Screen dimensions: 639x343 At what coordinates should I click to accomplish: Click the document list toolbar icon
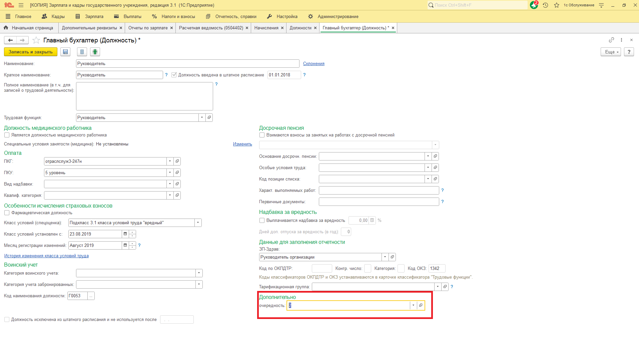(x=82, y=52)
